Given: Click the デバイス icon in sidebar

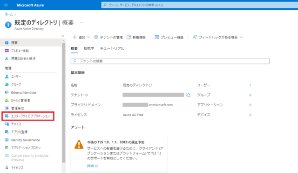Looking at the screenshot, I should pos(7,124).
